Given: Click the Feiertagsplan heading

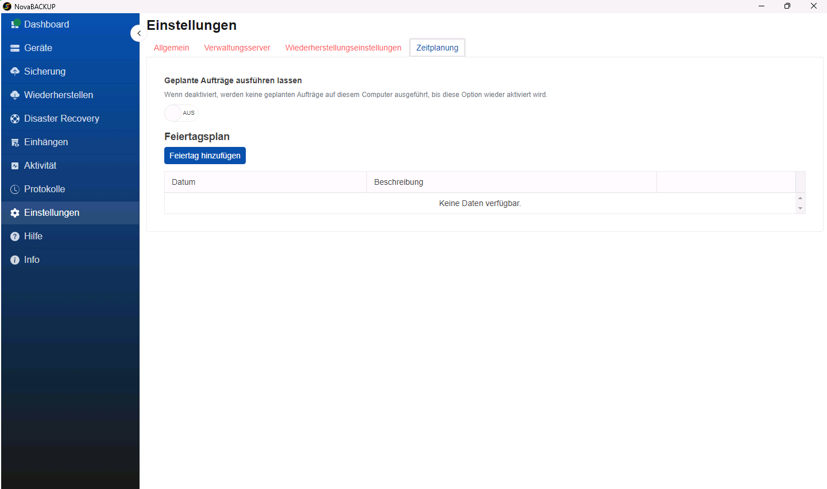Looking at the screenshot, I should coord(197,137).
